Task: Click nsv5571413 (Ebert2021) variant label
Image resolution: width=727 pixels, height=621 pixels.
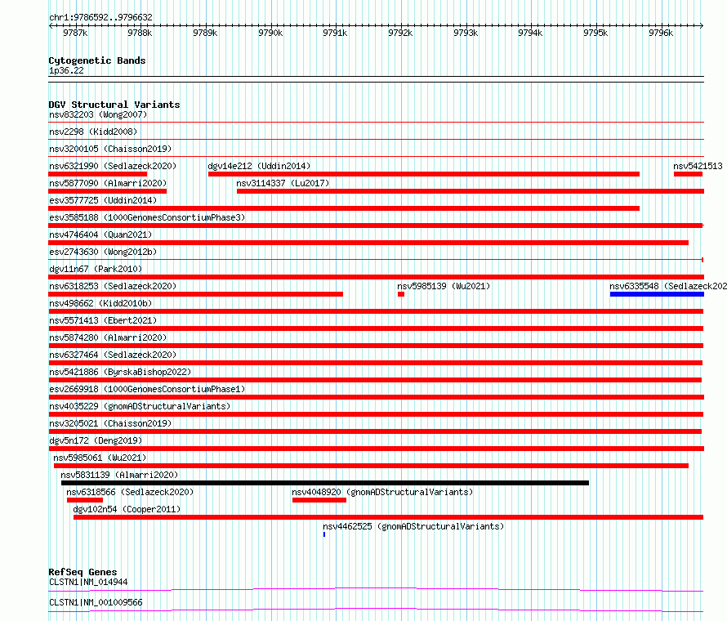Action: (103, 320)
